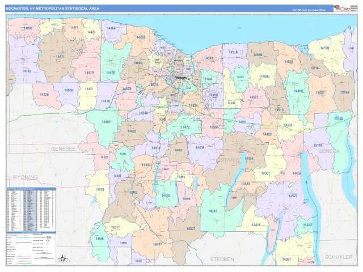Select ZIP code label 14481
The image size is (363, 272).
(x=117, y=176)
